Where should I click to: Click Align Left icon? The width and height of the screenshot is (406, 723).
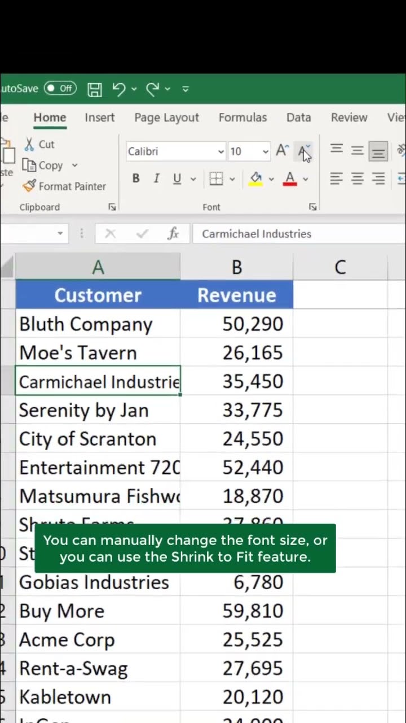coord(337,179)
